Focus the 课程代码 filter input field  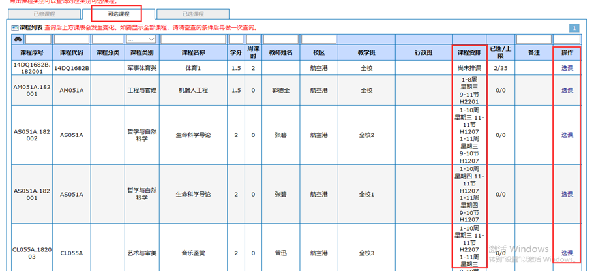[x=72, y=40]
